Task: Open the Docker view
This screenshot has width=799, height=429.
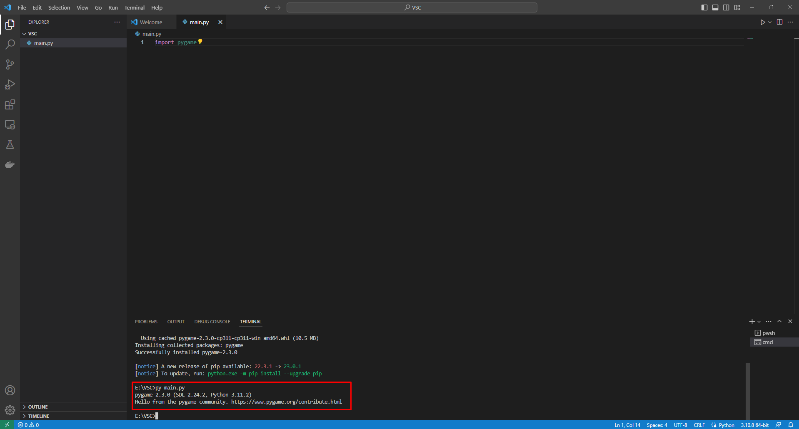Action: [10, 164]
